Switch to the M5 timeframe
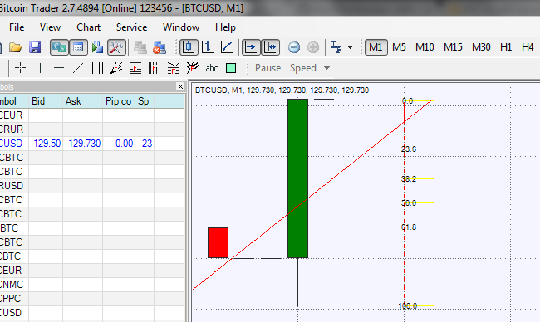Viewport: 540px width, 322px height. [399, 47]
